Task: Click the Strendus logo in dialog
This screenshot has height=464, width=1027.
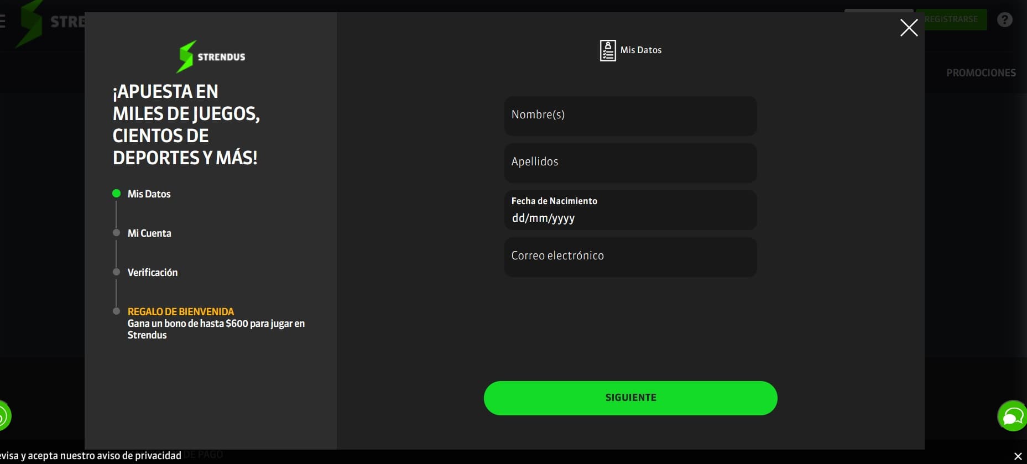Action: [211, 56]
